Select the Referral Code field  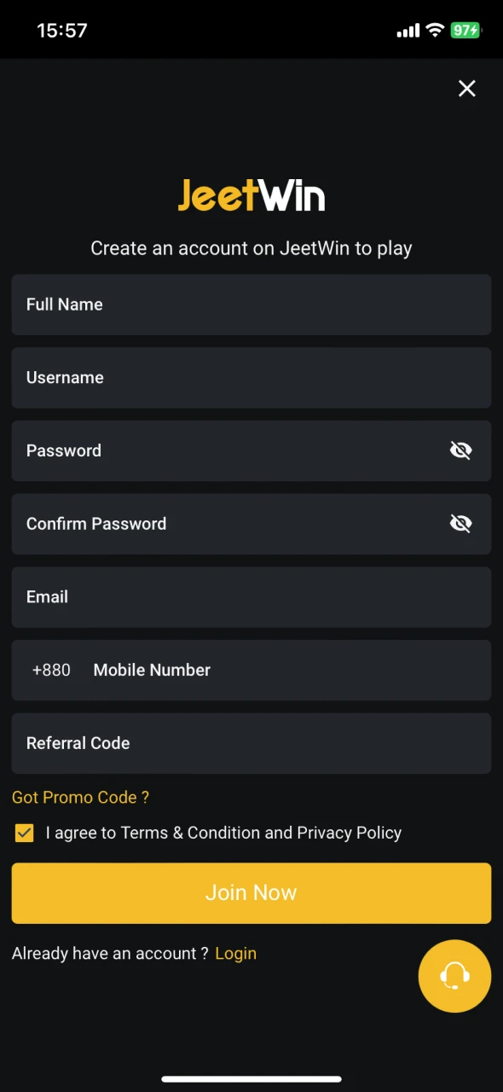(x=251, y=744)
